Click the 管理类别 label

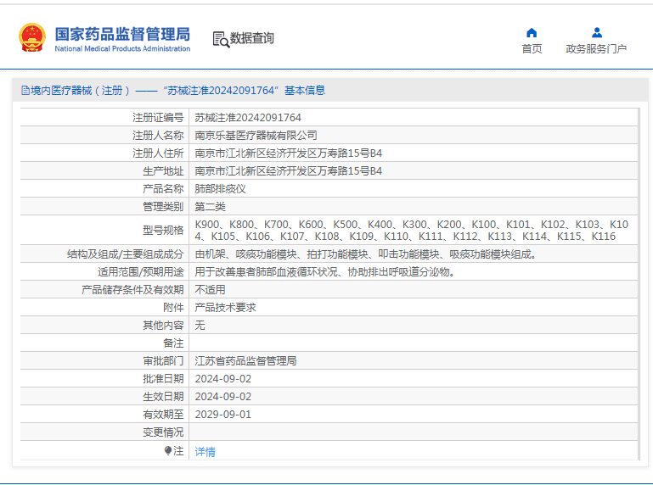point(163,207)
